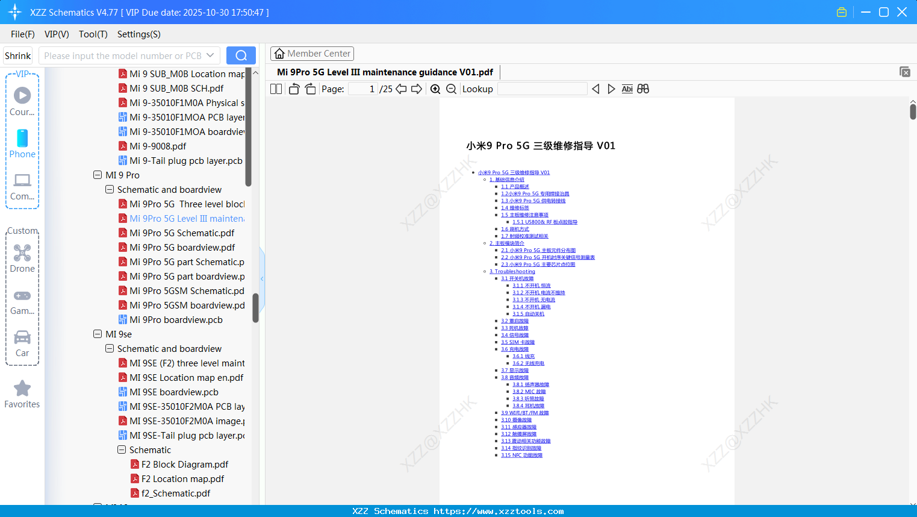Click the Shrink button
The height and width of the screenshot is (517, 917).
[x=17, y=55]
